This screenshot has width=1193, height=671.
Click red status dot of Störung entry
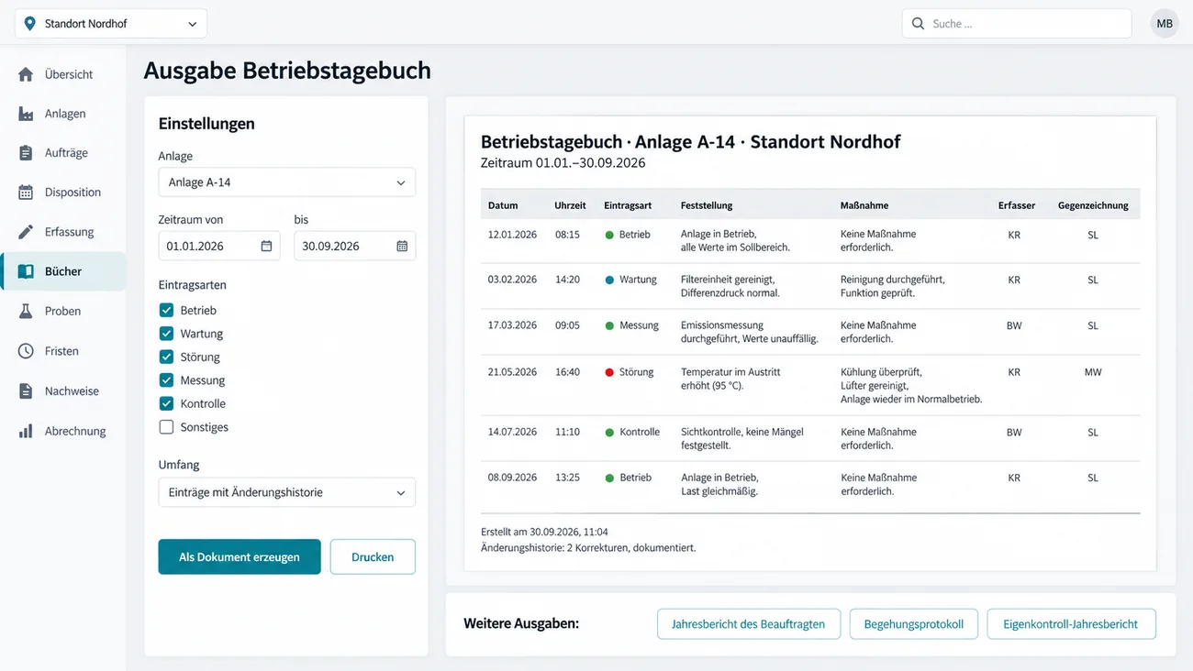coord(609,373)
